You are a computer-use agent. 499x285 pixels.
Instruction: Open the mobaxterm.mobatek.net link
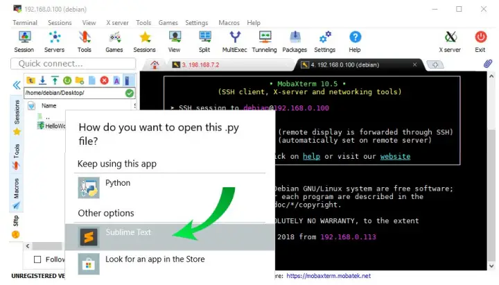(x=329, y=276)
